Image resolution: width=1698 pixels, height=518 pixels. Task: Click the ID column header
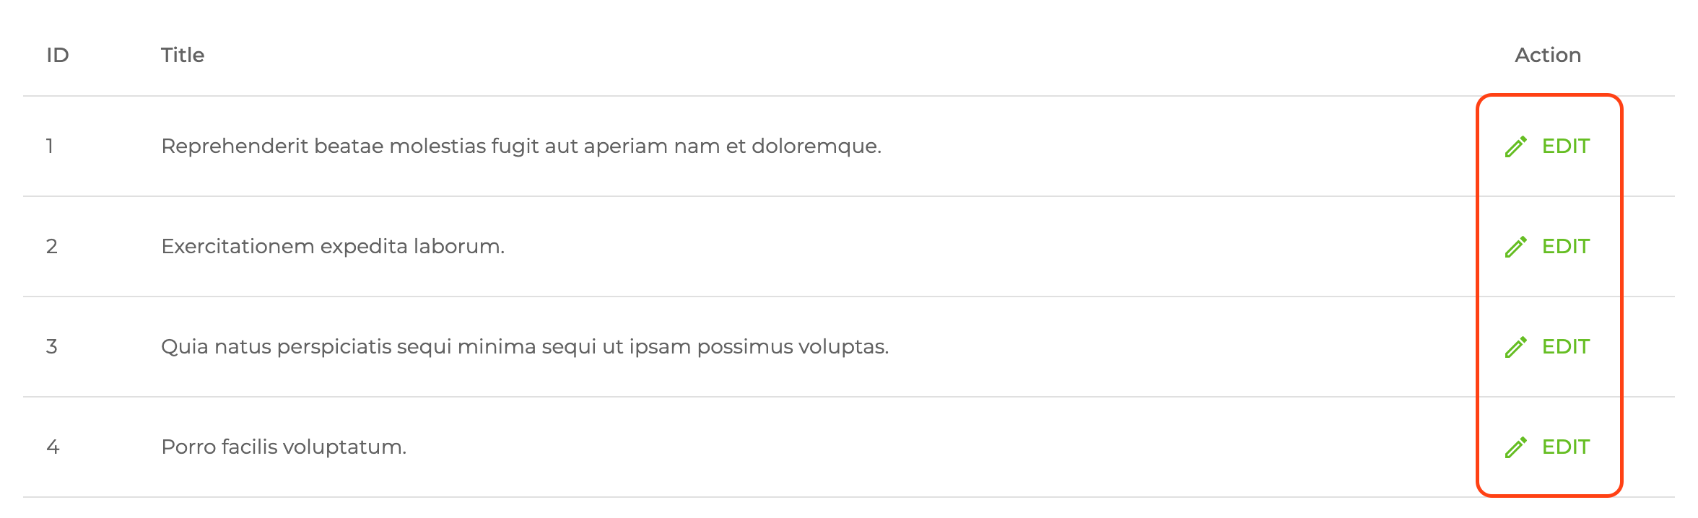tap(58, 56)
